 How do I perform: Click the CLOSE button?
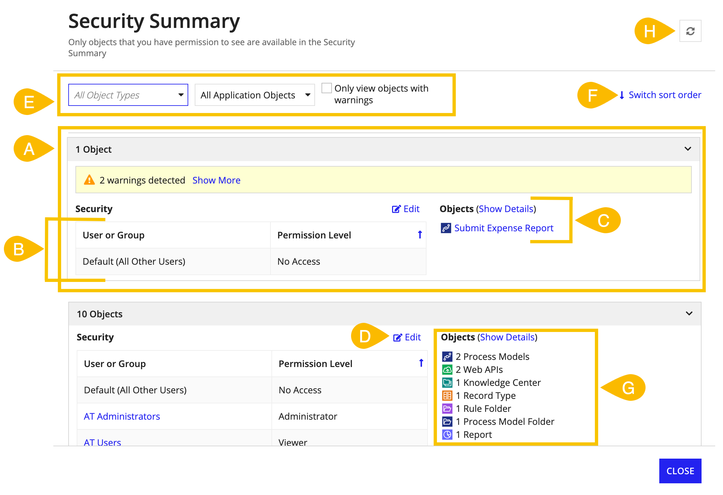pyautogui.click(x=680, y=471)
